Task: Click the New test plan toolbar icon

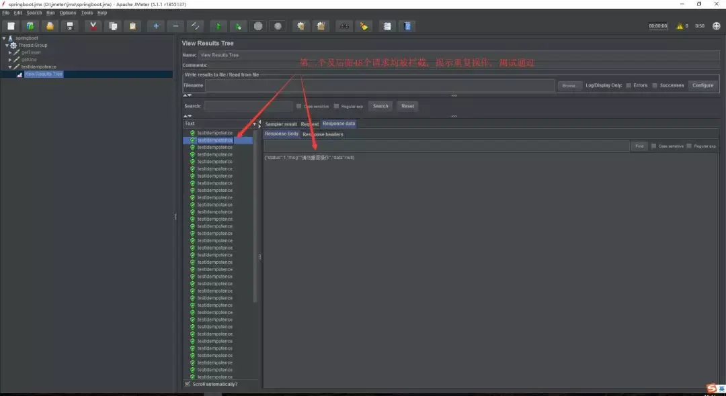Action: [11, 26]
